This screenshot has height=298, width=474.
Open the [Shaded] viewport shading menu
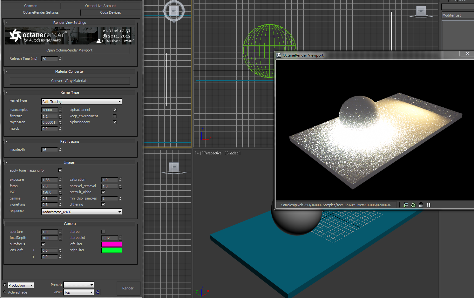click(233, 153)
